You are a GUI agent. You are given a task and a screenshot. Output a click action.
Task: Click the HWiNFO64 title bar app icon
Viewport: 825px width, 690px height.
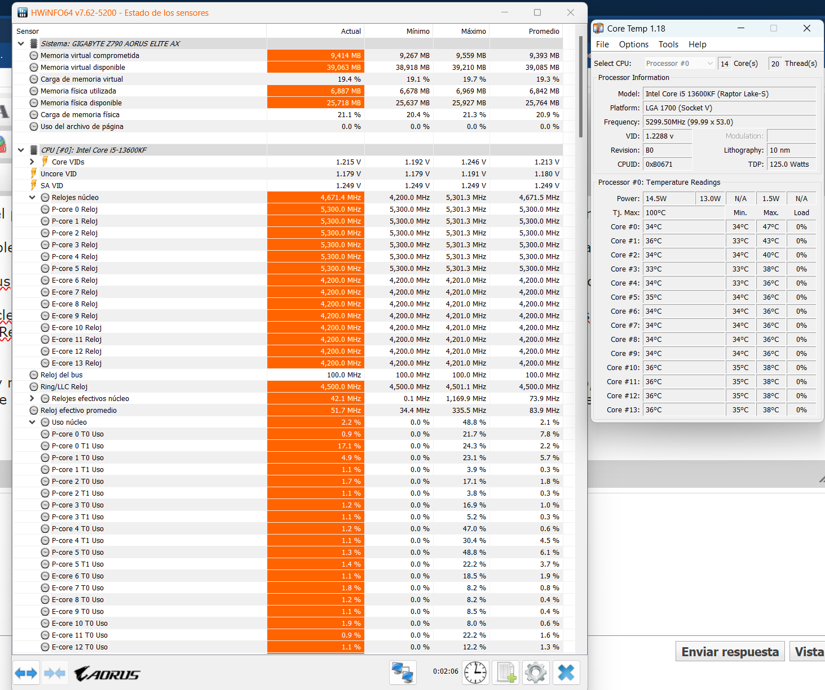(x=23, y=12)
